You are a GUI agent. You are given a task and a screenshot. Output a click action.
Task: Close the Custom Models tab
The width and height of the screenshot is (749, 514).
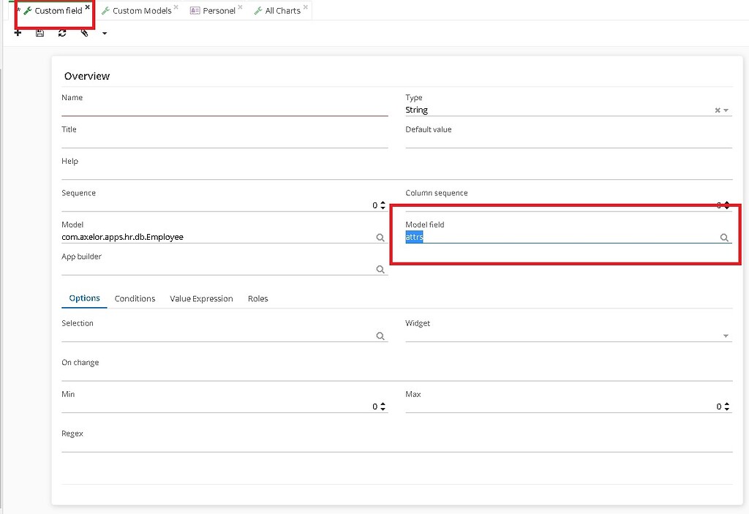pos(176,7)
